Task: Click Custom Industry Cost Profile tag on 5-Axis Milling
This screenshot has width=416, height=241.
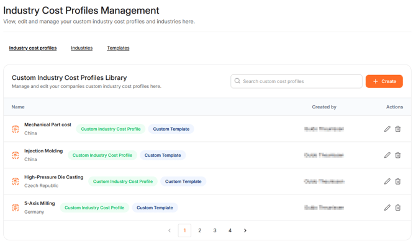Action: (94, 208)
